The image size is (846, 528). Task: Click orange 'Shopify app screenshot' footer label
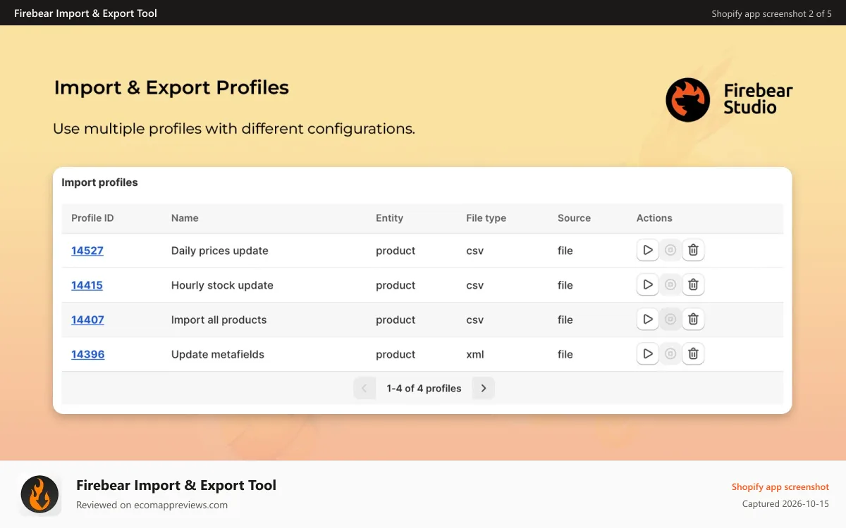(x=780, y=486)
